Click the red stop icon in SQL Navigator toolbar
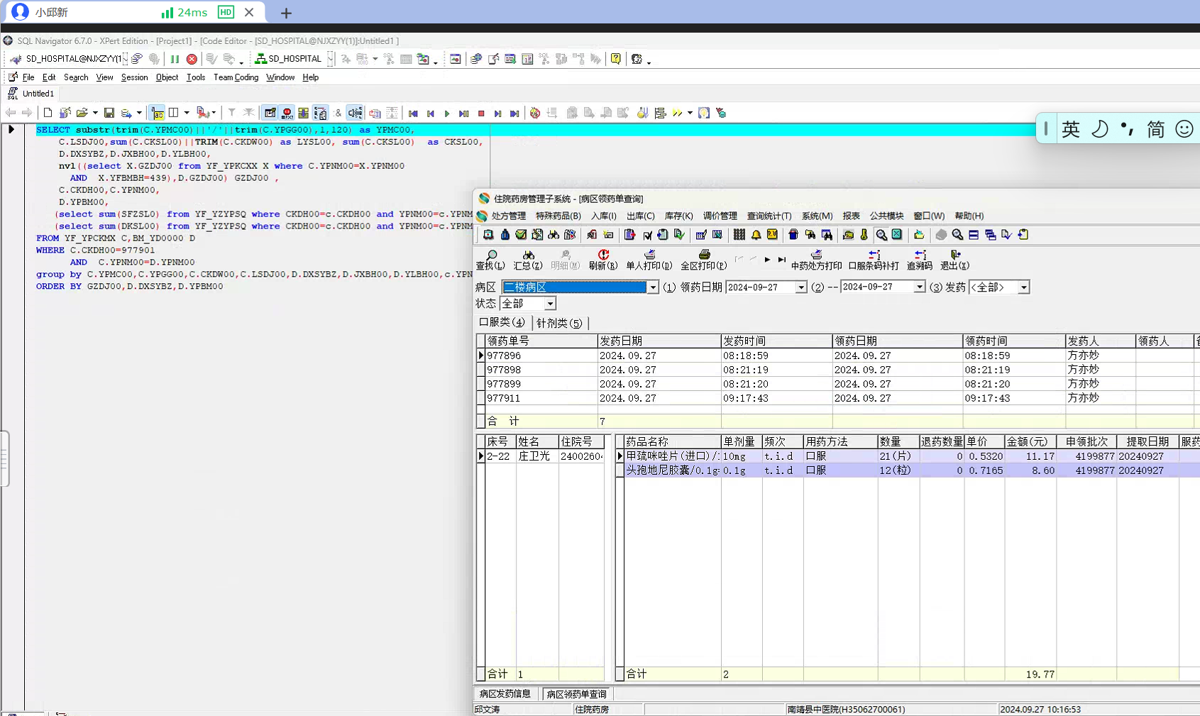Screen dimensions: 1200x716 pos(192,59)
